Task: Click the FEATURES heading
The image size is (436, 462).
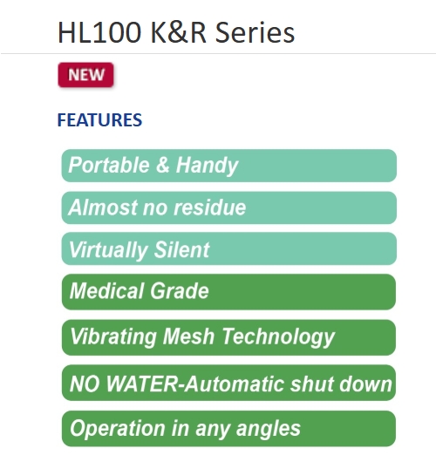Action: pyautogui.click(x=99, y=120)
